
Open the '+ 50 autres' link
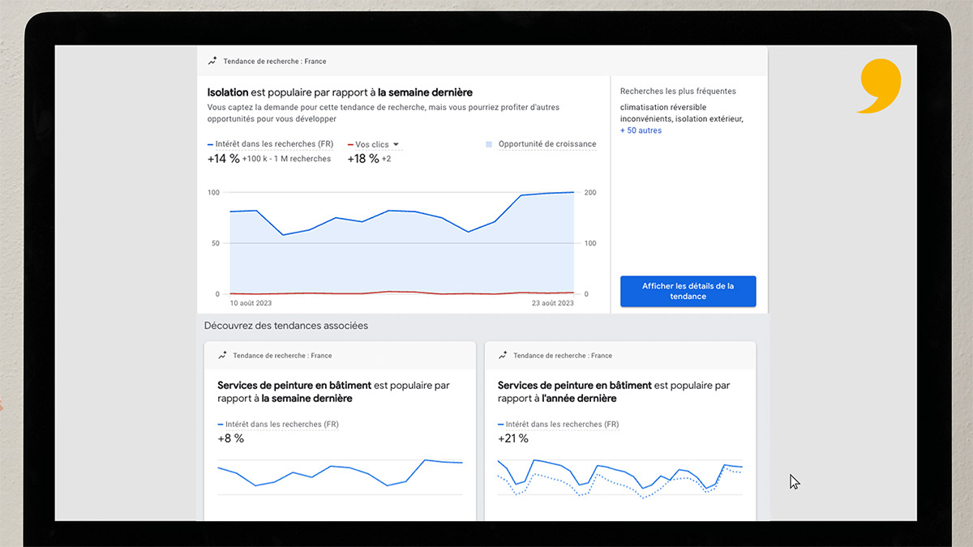click(641, 130)
